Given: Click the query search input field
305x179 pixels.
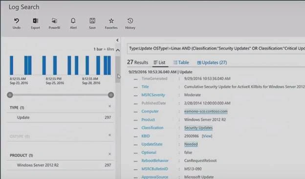Looking at the screenshot, I should (216, 49).
